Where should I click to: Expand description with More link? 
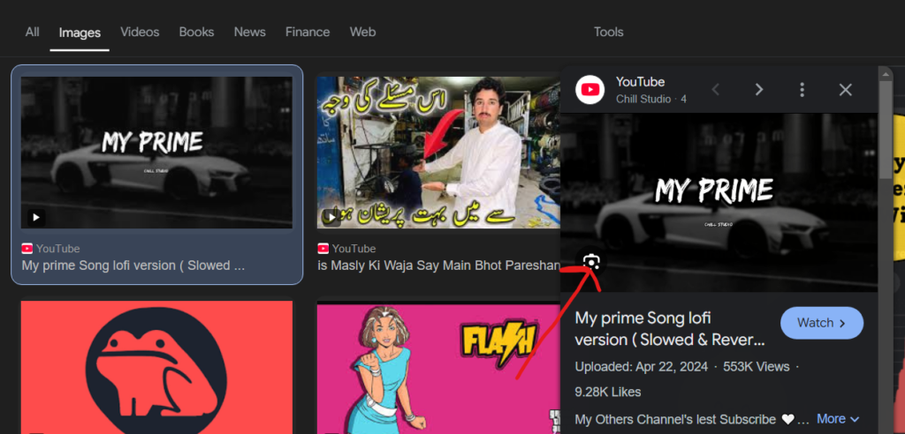point(838,419)
